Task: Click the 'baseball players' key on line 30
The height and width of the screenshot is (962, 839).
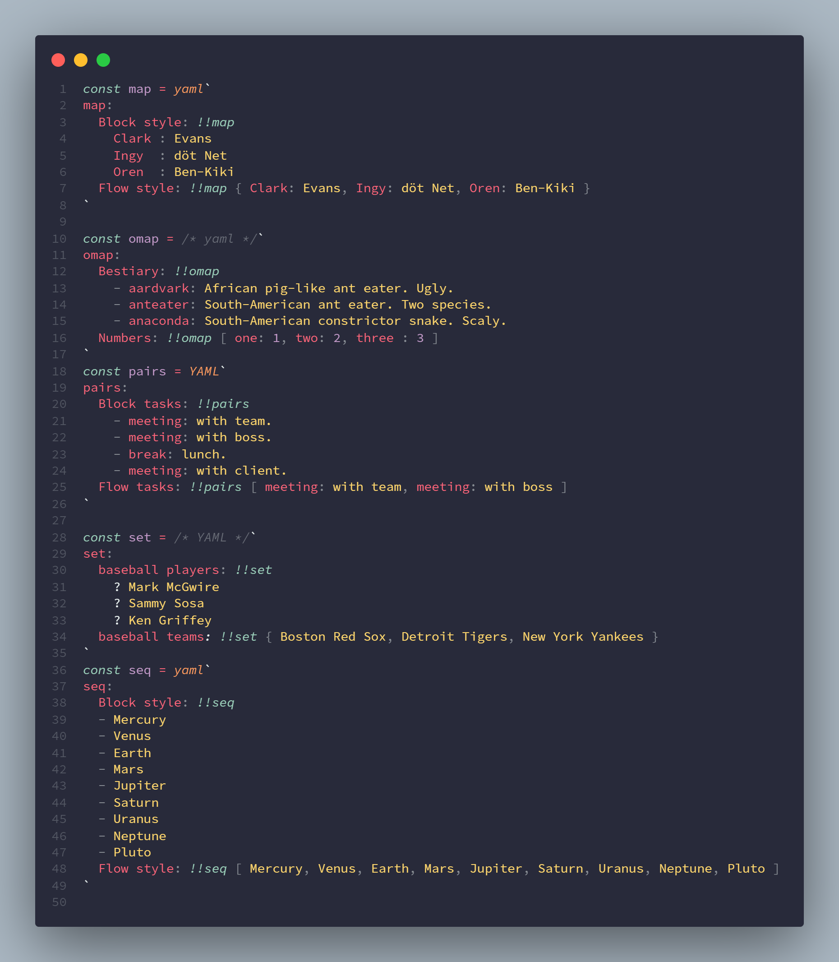Action: pyautogui.click(x=159, y=570)
